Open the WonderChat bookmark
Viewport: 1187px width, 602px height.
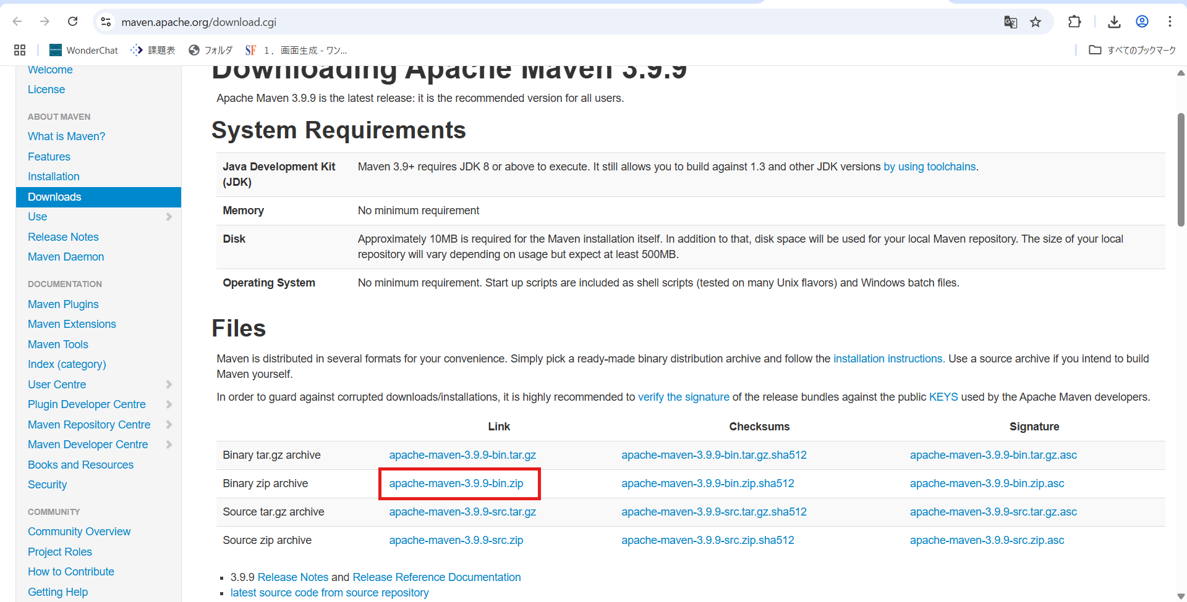(x=83, y=50)
